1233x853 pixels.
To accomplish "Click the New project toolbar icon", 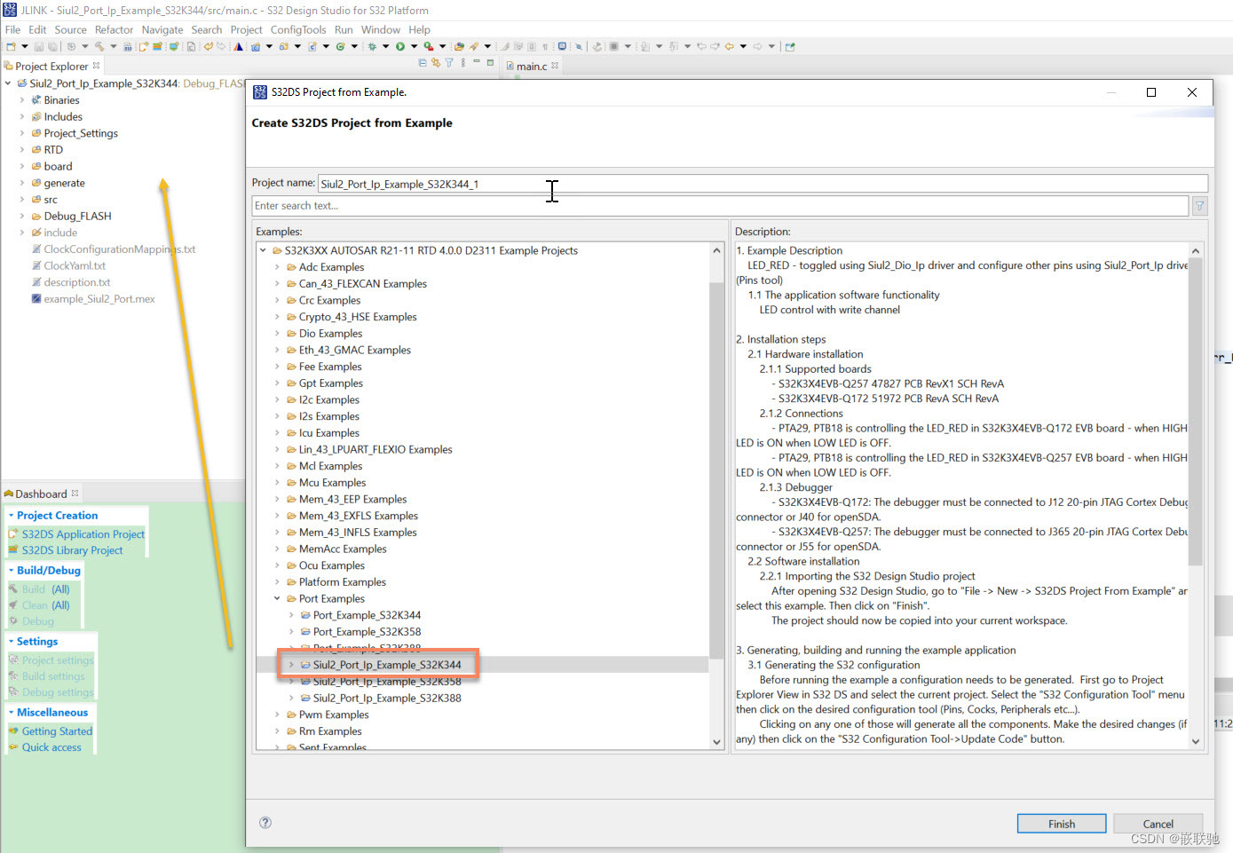I will 11,46.
